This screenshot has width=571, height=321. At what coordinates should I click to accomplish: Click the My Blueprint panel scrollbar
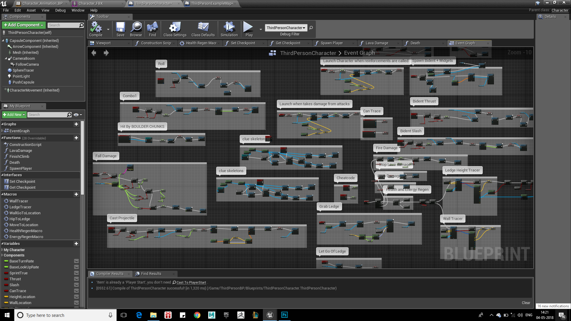coord(82,158)
